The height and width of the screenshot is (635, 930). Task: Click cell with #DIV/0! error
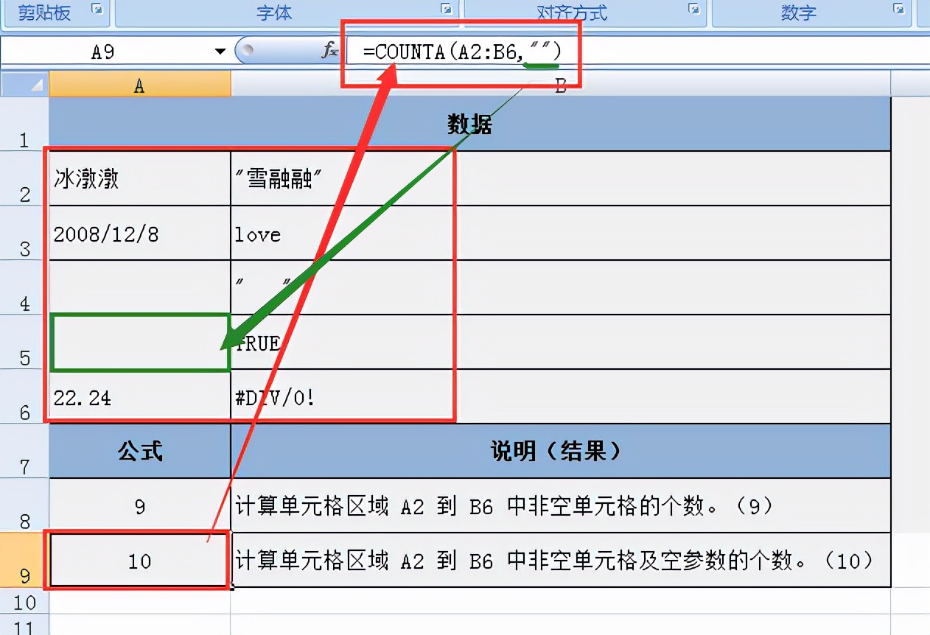(x=561, y=396)
